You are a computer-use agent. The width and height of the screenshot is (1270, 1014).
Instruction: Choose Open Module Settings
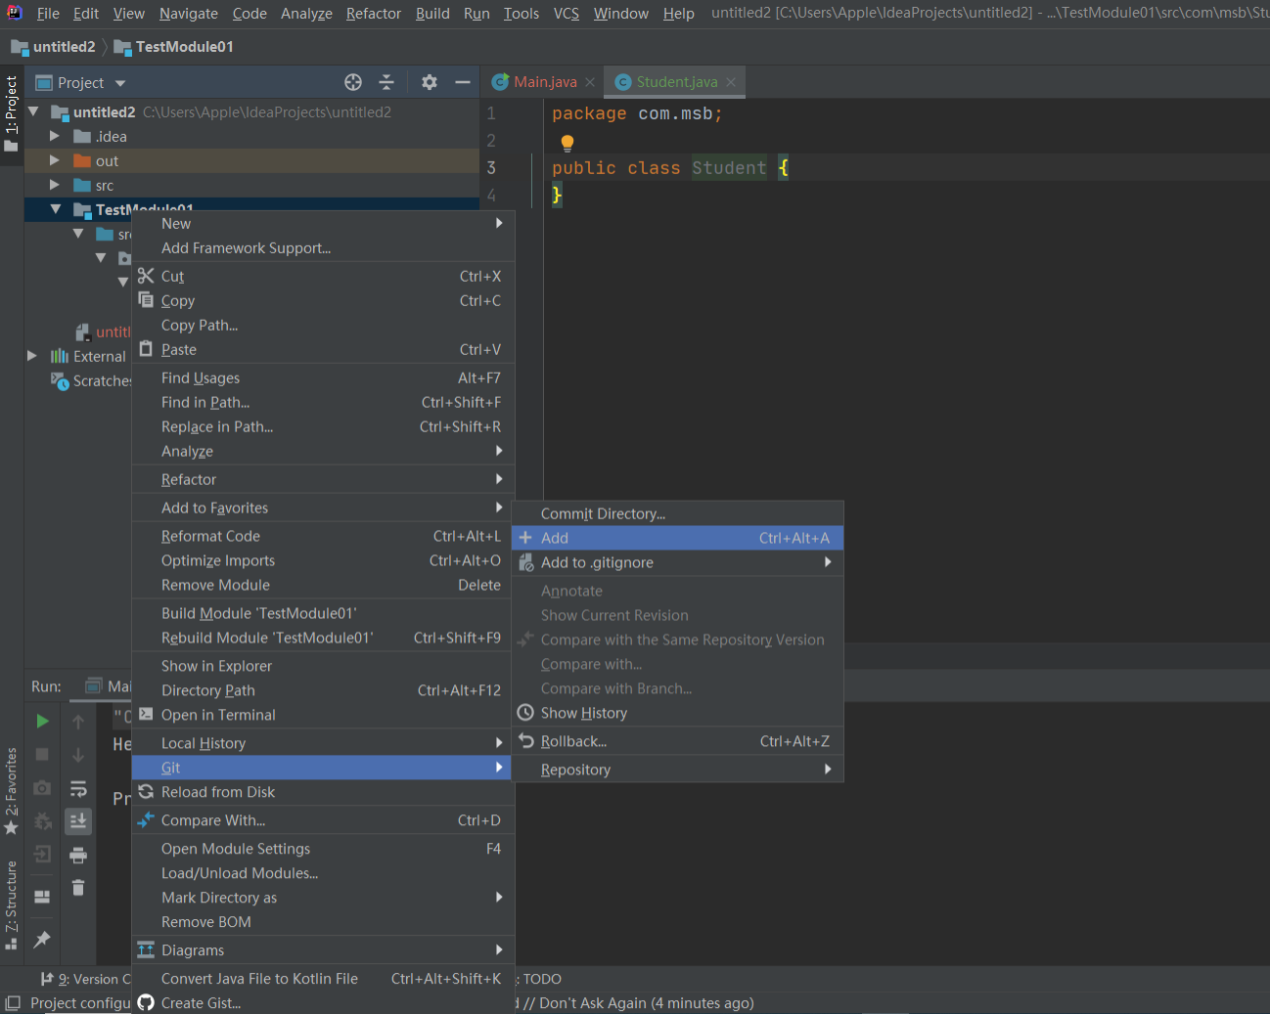[323, 849]
